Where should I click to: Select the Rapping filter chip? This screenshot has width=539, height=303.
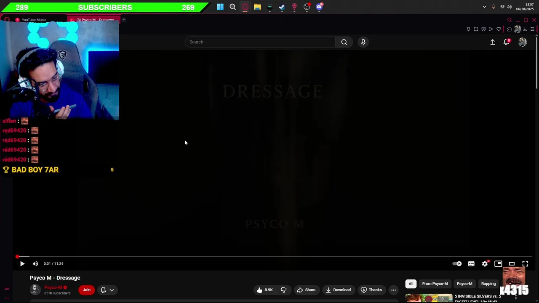tap(488, 284)
